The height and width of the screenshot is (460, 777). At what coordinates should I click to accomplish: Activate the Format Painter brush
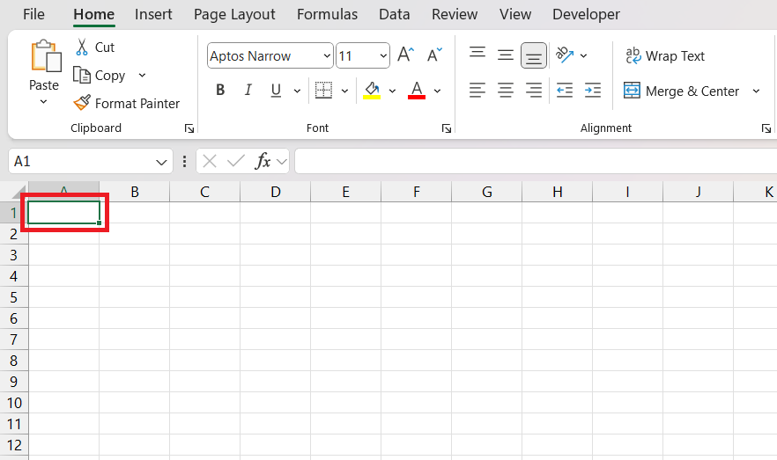tap(82, 103)
